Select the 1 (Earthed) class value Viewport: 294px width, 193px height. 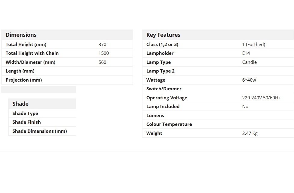coord(254,45)
